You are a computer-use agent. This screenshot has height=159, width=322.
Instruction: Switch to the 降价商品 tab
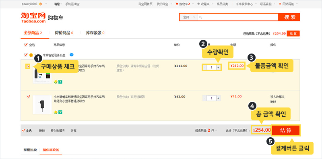click(64, 33)
